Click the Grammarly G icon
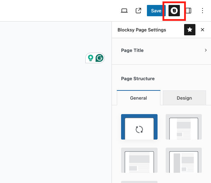 click(99, 58)
